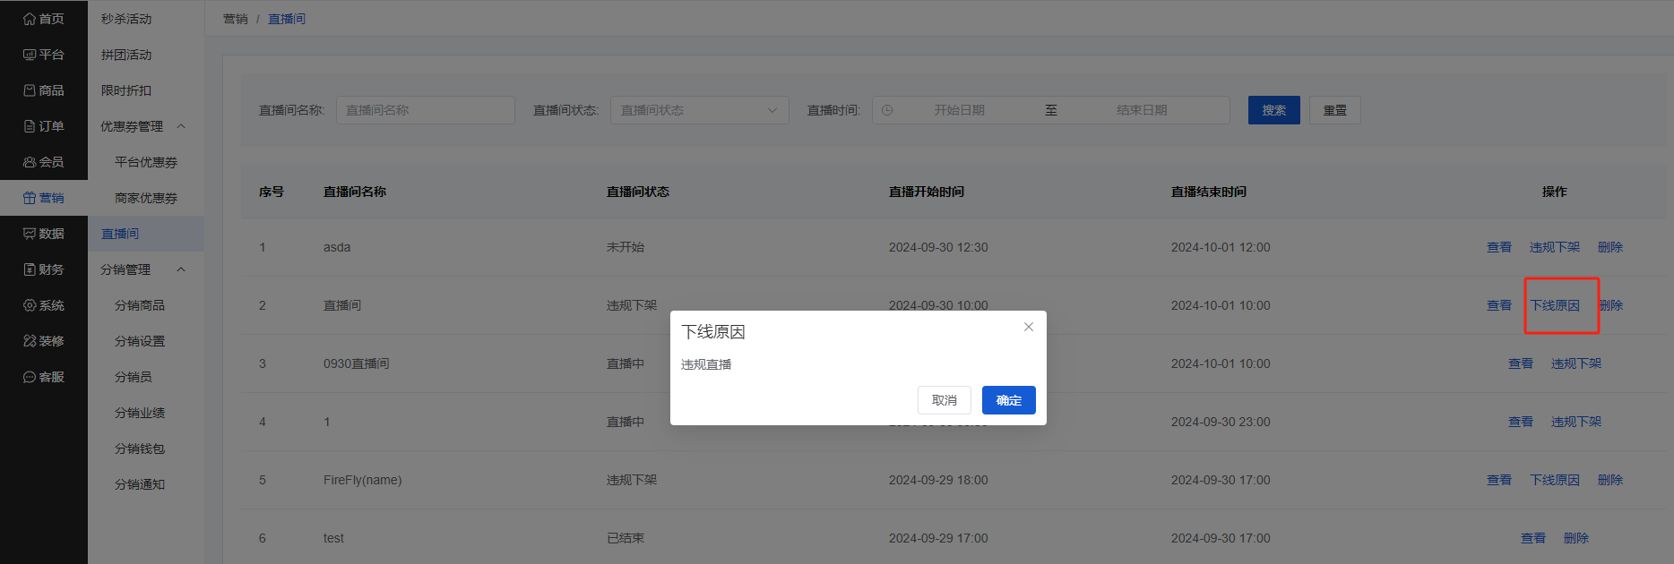Open 平台优惠券 submenu item
The width and height of the screenshot is (1674, 564).
point(146,162)
